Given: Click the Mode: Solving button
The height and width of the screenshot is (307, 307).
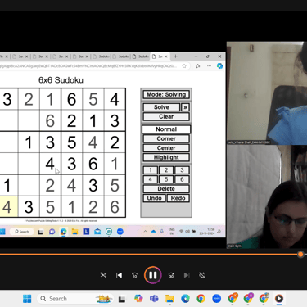Looking at the screenshot, I should 166,94.
